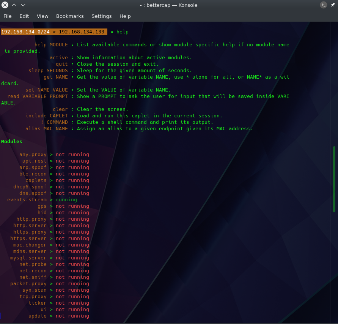Click the 'ble.recon' module line
Screen dimensions: 338x324
pos(54,174)
